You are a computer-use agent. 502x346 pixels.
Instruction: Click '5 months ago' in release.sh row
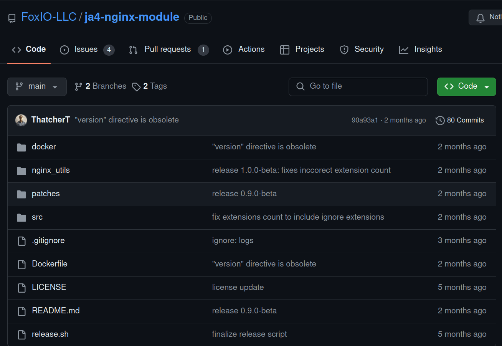[x=462, y=334]
